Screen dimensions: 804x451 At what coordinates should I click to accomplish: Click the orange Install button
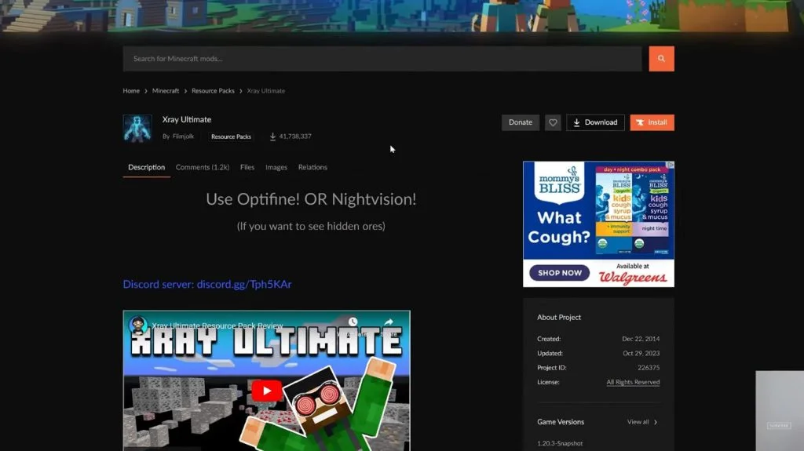652,122
